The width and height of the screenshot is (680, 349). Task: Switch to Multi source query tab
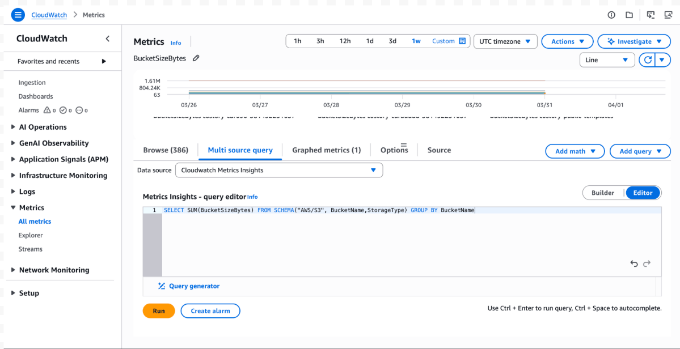tap(240, 150)
